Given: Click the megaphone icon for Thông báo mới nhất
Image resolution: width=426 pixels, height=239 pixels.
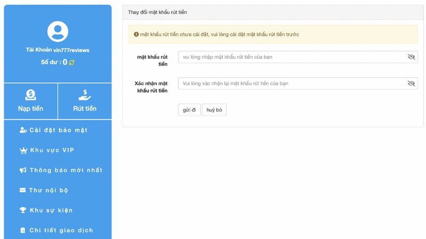Looking at the screenshot, I should (23, 170).
